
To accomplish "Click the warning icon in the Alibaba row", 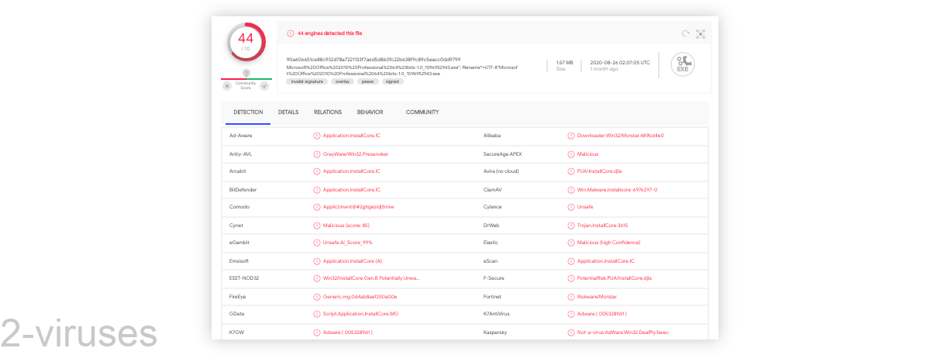I will click(571, 136).
